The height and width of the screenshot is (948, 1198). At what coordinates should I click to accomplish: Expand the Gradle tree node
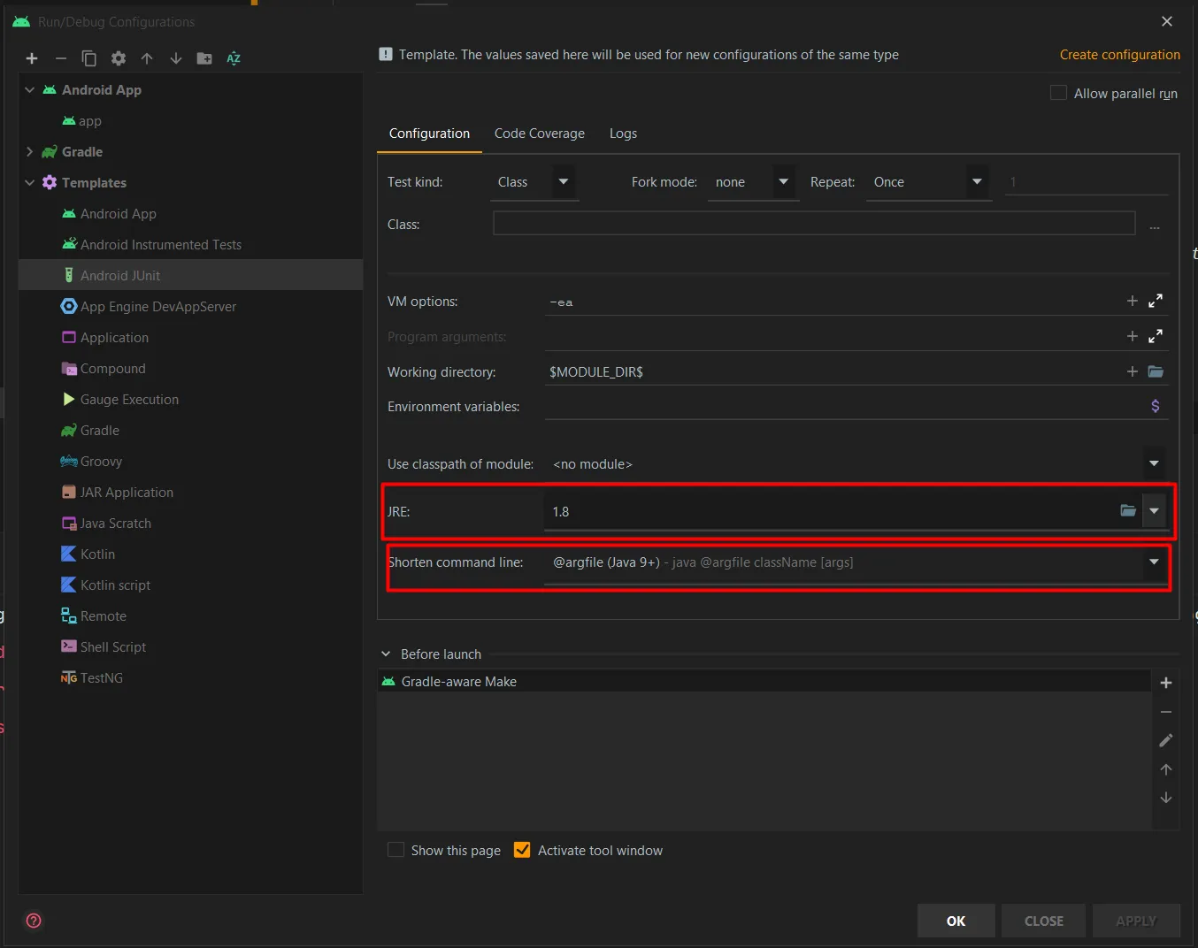point(29,152)
